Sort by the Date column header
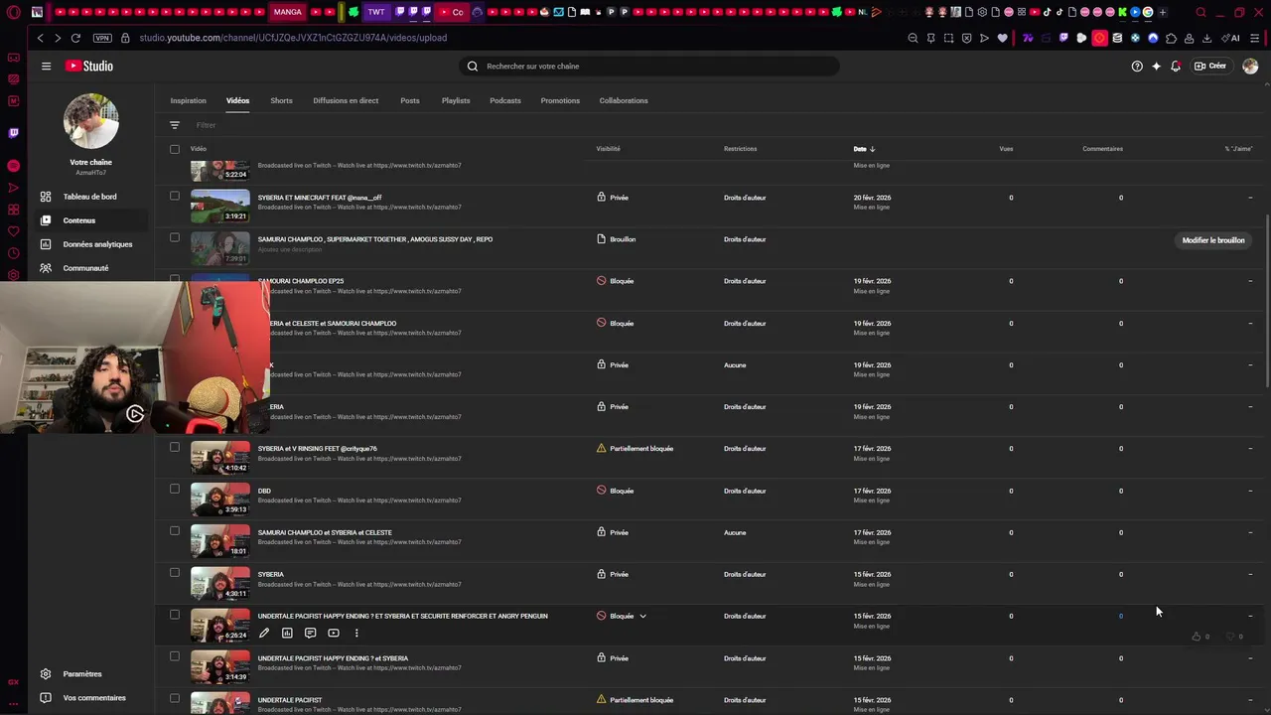This screenshot has height=715, width=1271. click(x=864, y=149)
